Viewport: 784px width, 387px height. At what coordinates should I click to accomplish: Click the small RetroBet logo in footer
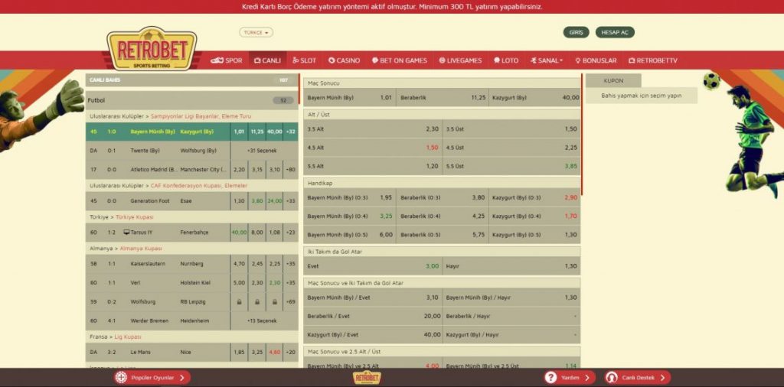pyautogui.click(x=367, y=377)
